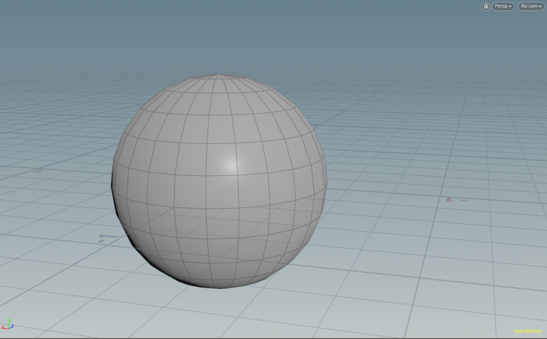
Task: Open the No cam camera dropdown
Action: (x=531, y=6)
